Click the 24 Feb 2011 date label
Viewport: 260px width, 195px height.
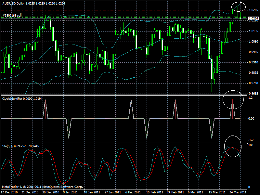point(175,192)
